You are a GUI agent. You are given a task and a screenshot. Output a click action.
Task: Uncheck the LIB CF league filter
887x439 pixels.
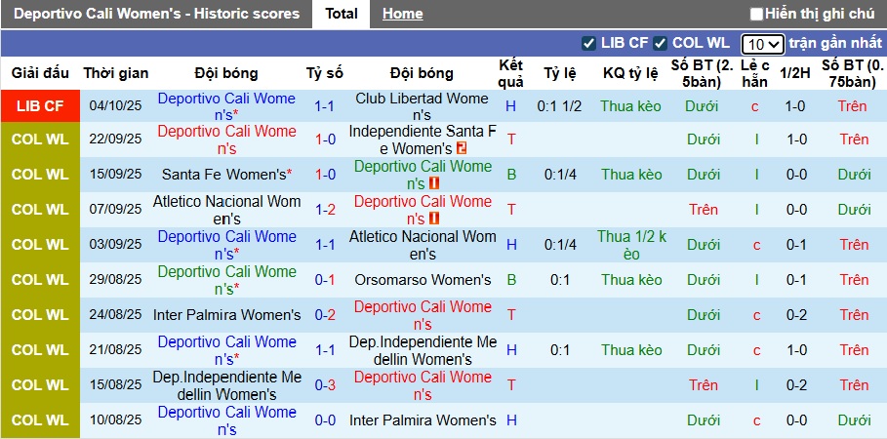point(588,43)
